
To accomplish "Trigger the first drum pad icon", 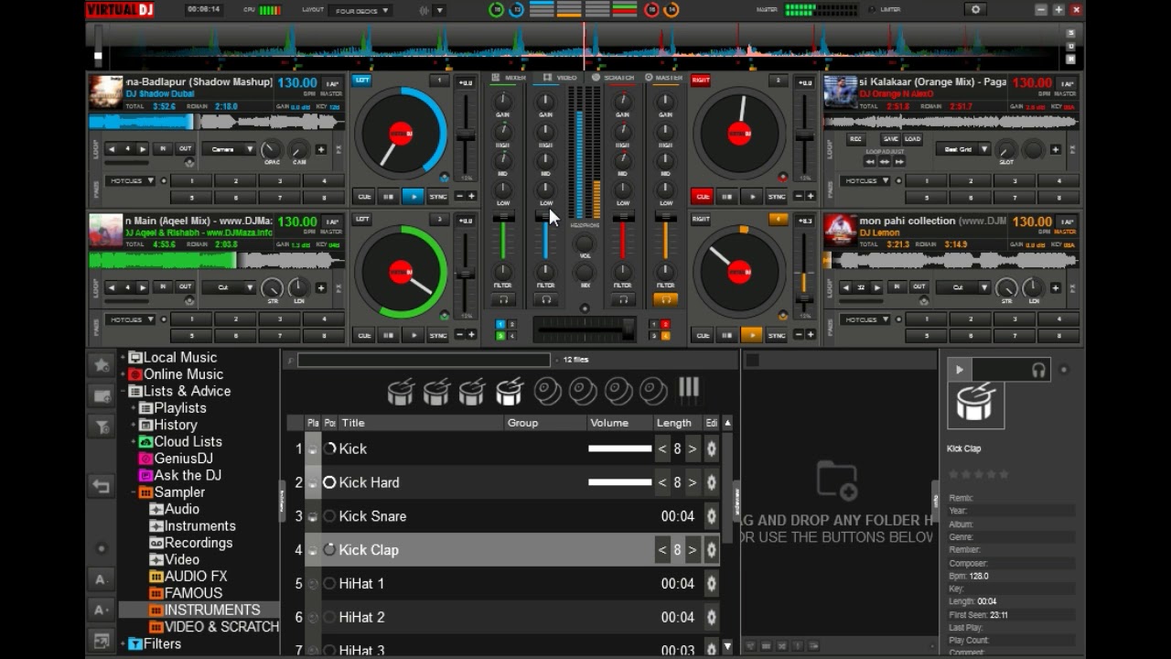I will (401, 392).
